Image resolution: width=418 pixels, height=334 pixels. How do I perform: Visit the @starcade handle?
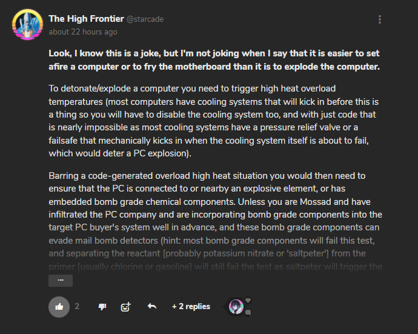click(x=145, y=19)
